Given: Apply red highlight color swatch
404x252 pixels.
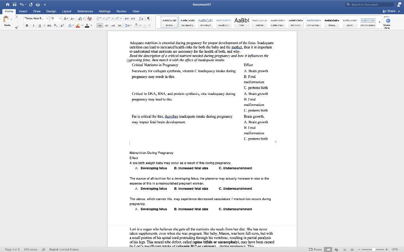Looking at the screenshot, I should point(78,26).
